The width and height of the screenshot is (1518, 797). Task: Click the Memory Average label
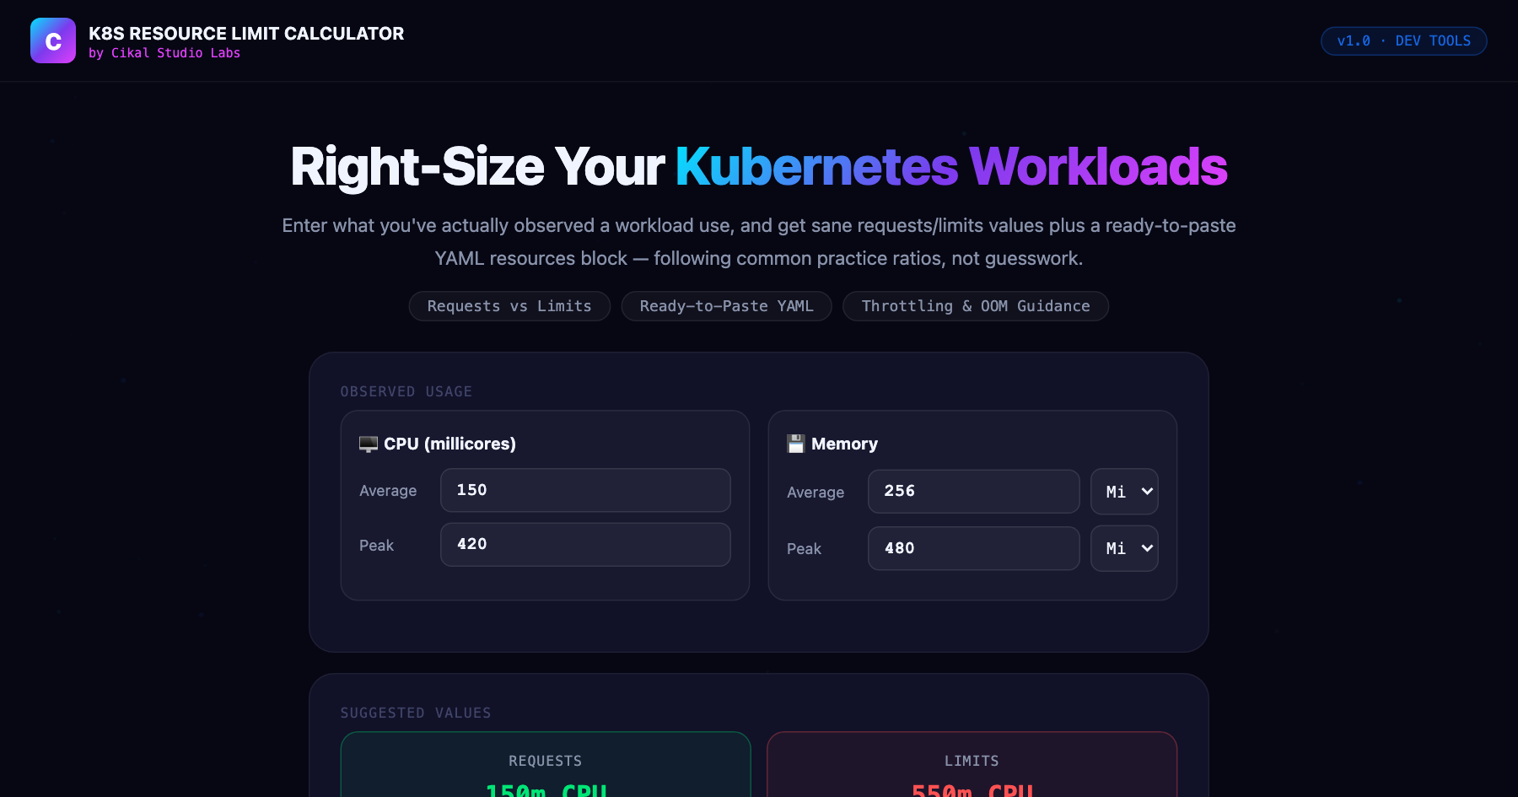[816, 493]
